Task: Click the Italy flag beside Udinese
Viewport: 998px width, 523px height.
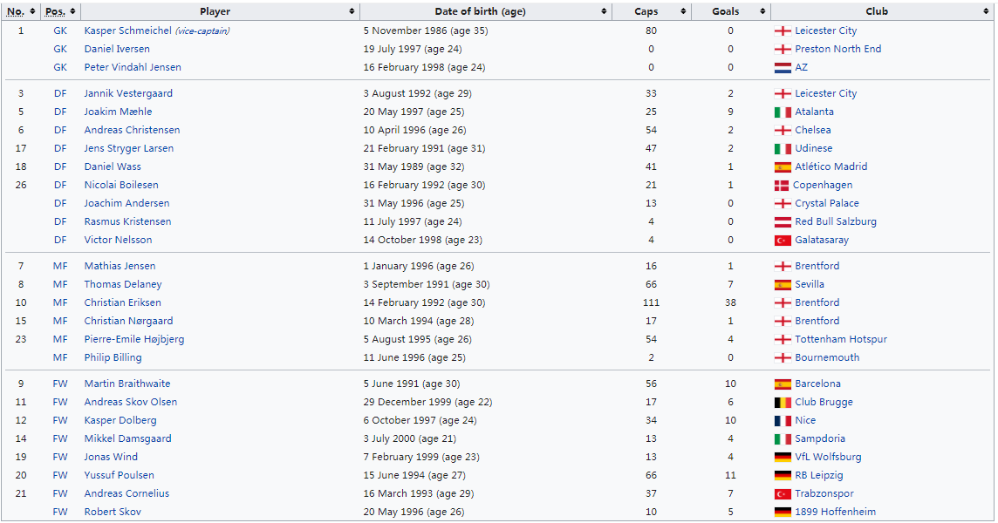Action: pos(783,148)
